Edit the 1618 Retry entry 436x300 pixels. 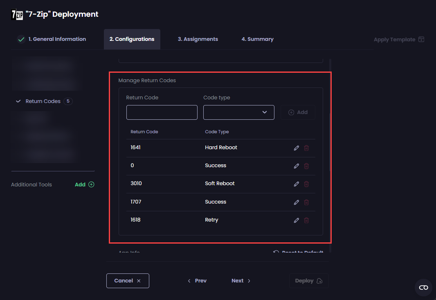click(296, 220)
